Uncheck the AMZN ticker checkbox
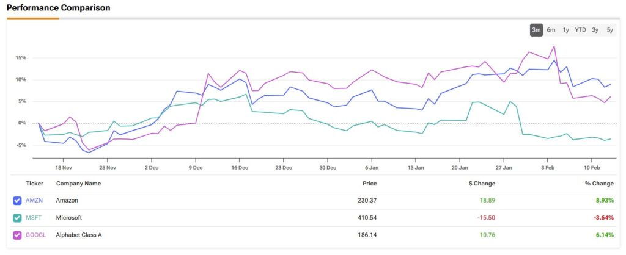This screenshot has height=255, width=626. (x=17, y=200)
